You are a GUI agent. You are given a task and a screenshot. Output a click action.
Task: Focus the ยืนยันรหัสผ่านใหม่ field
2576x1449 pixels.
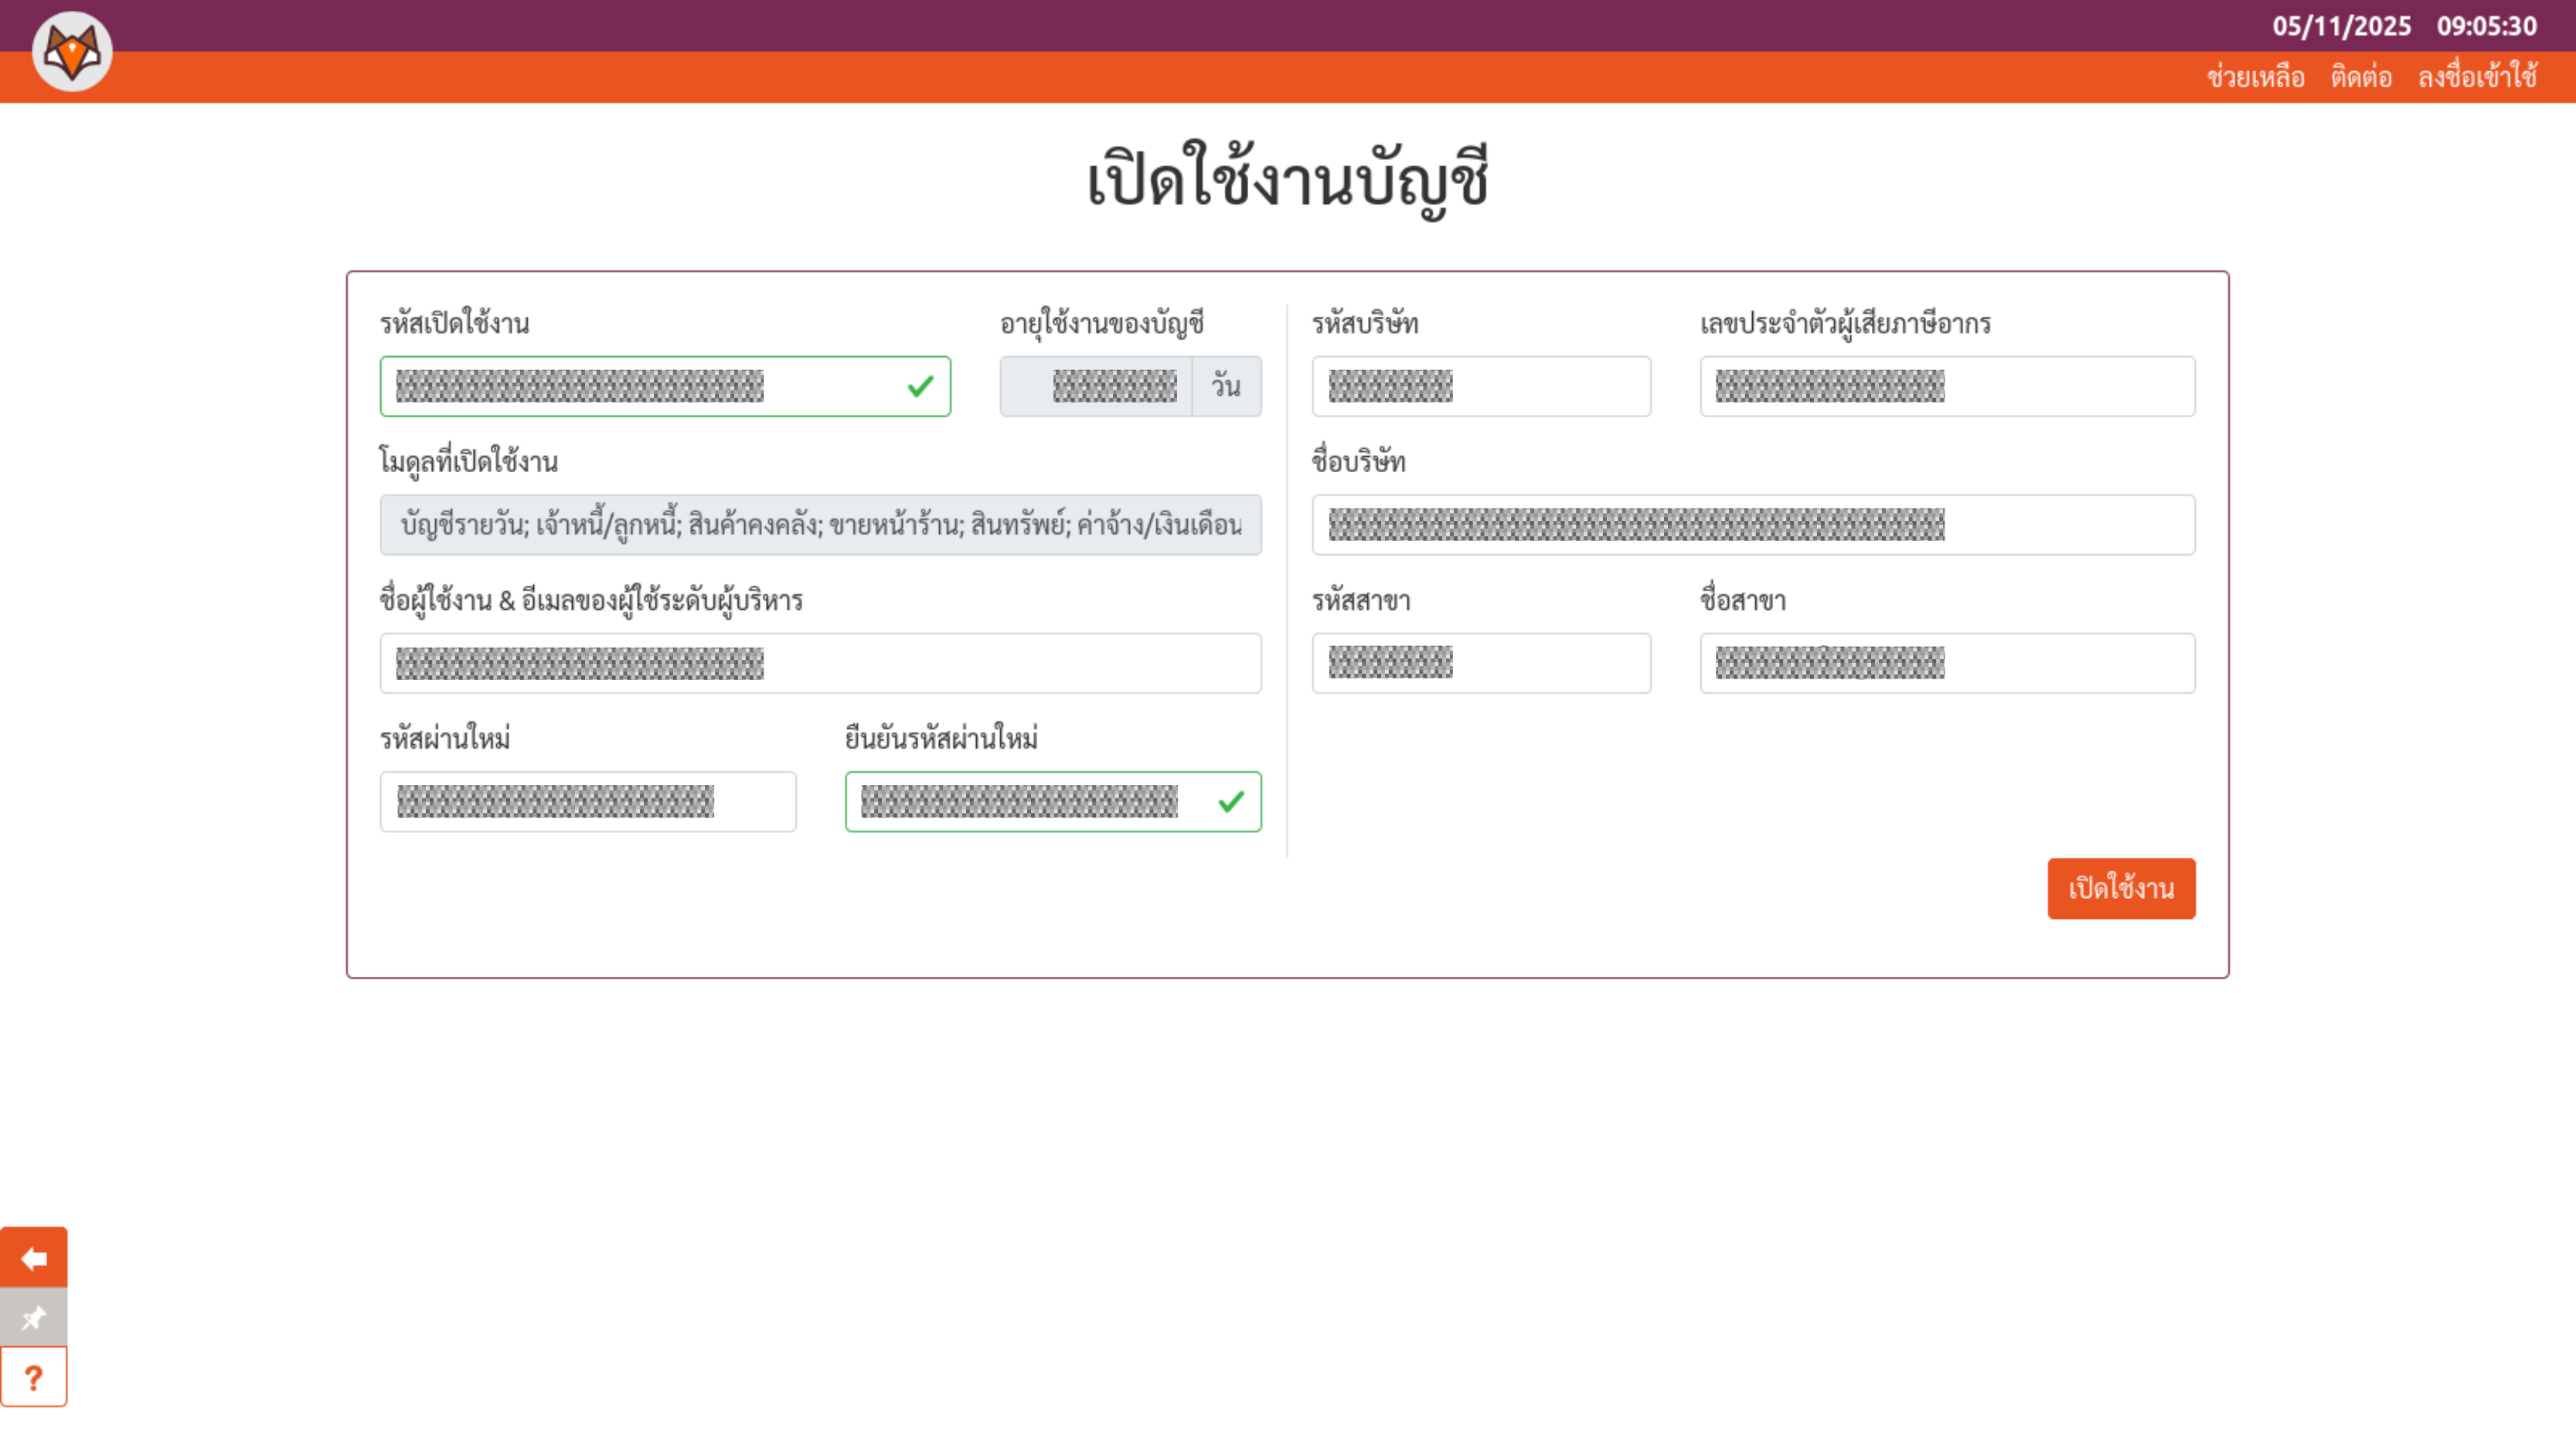(x=1030, y=801)
